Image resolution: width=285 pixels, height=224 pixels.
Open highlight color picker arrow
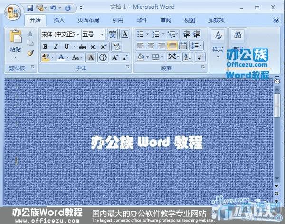point(53,58)
